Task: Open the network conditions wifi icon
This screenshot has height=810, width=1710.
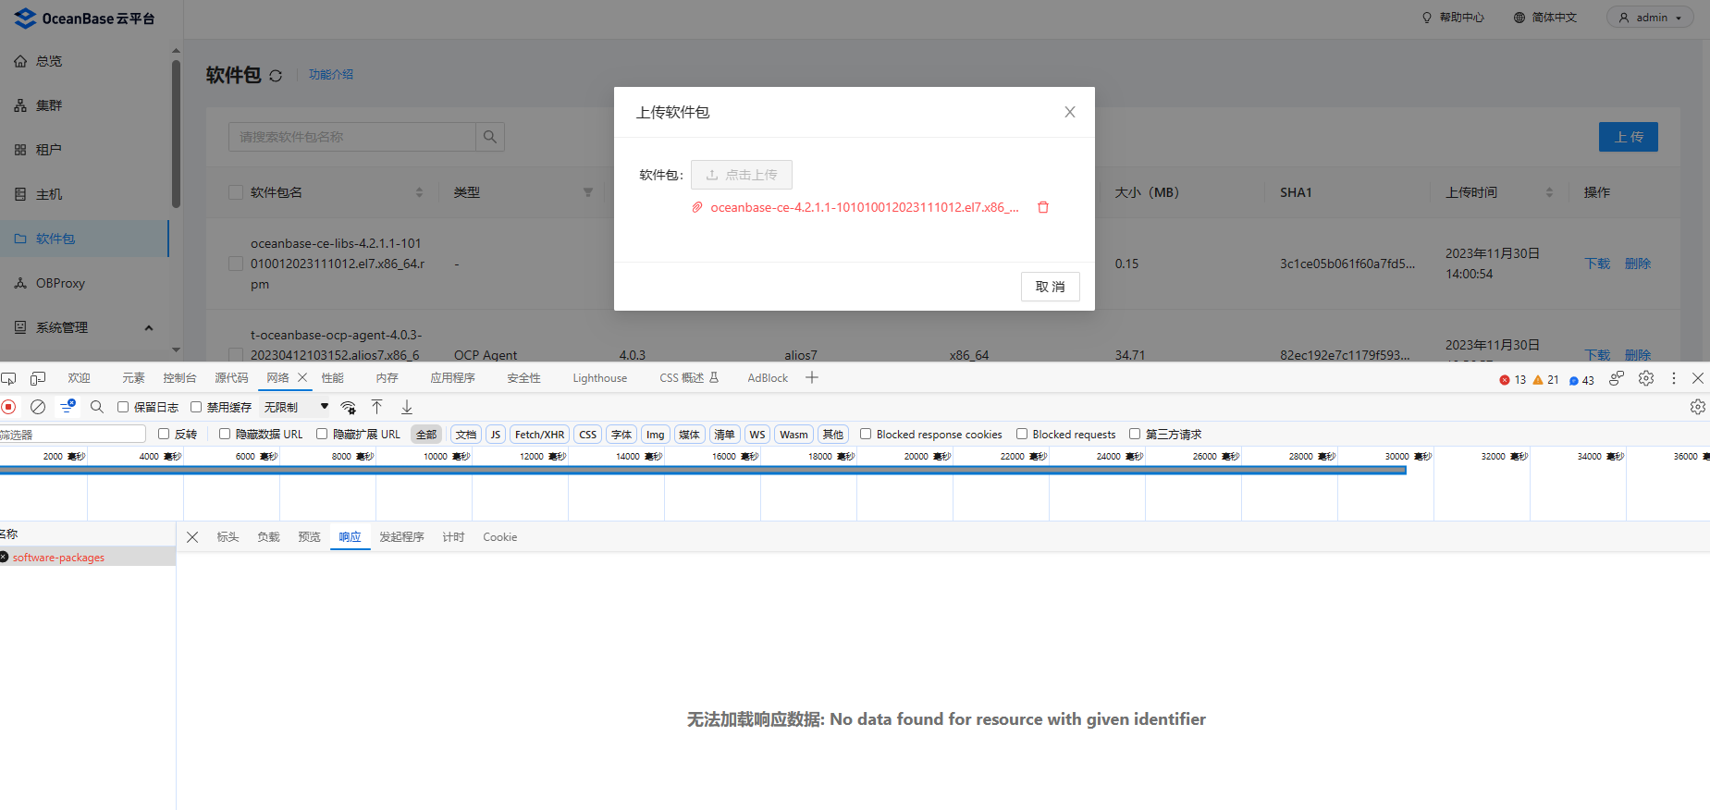Action: [x=349, y=407]
